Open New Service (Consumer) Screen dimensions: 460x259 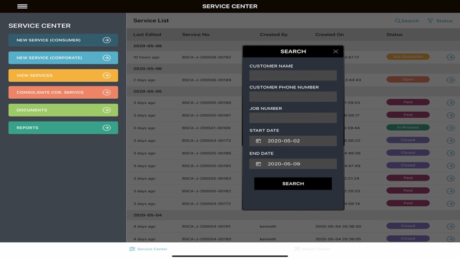63,40
